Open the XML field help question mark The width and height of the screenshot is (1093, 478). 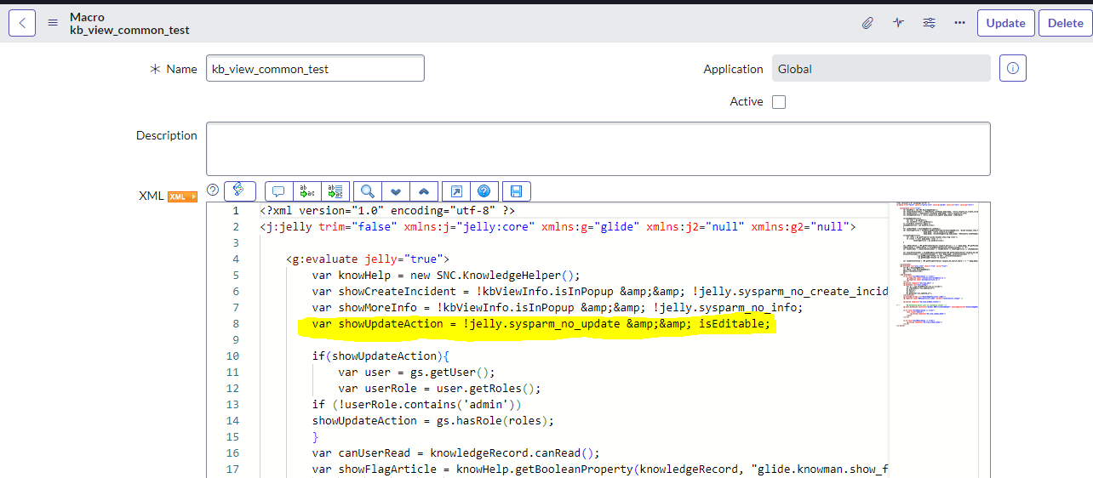click(x=213, y=190)
